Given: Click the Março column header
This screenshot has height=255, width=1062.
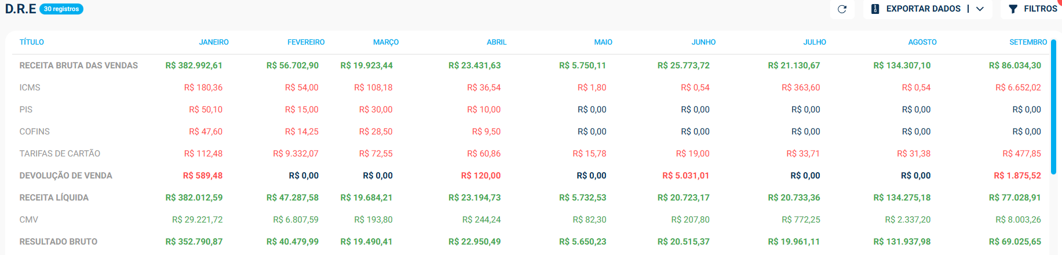Looking at the screenshot, I should (x=386, y=42).
